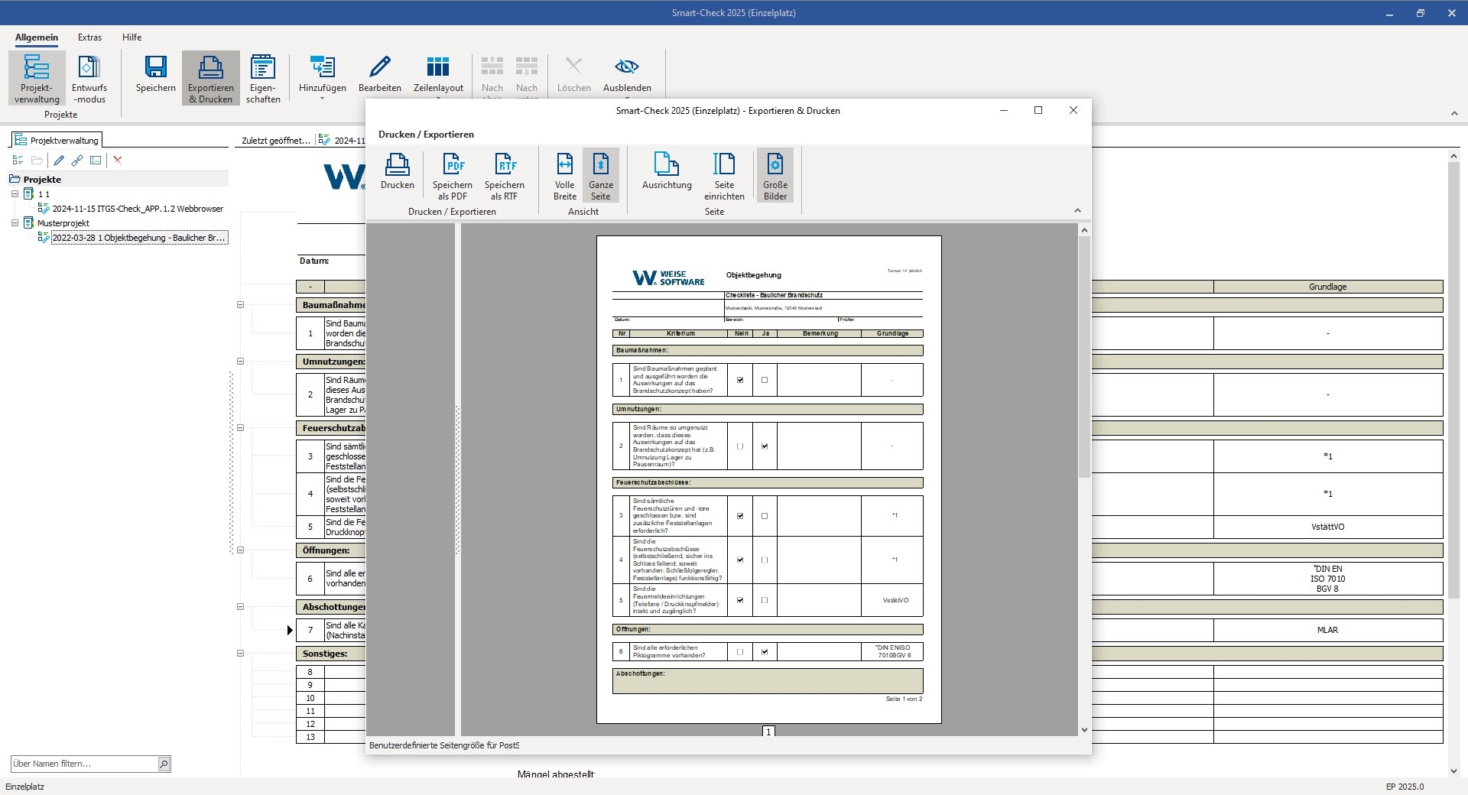The width and height of the screenshot is (1468, 795).
Task: Open the Hilfe ribbon tab
Action: tap(132, 37)
